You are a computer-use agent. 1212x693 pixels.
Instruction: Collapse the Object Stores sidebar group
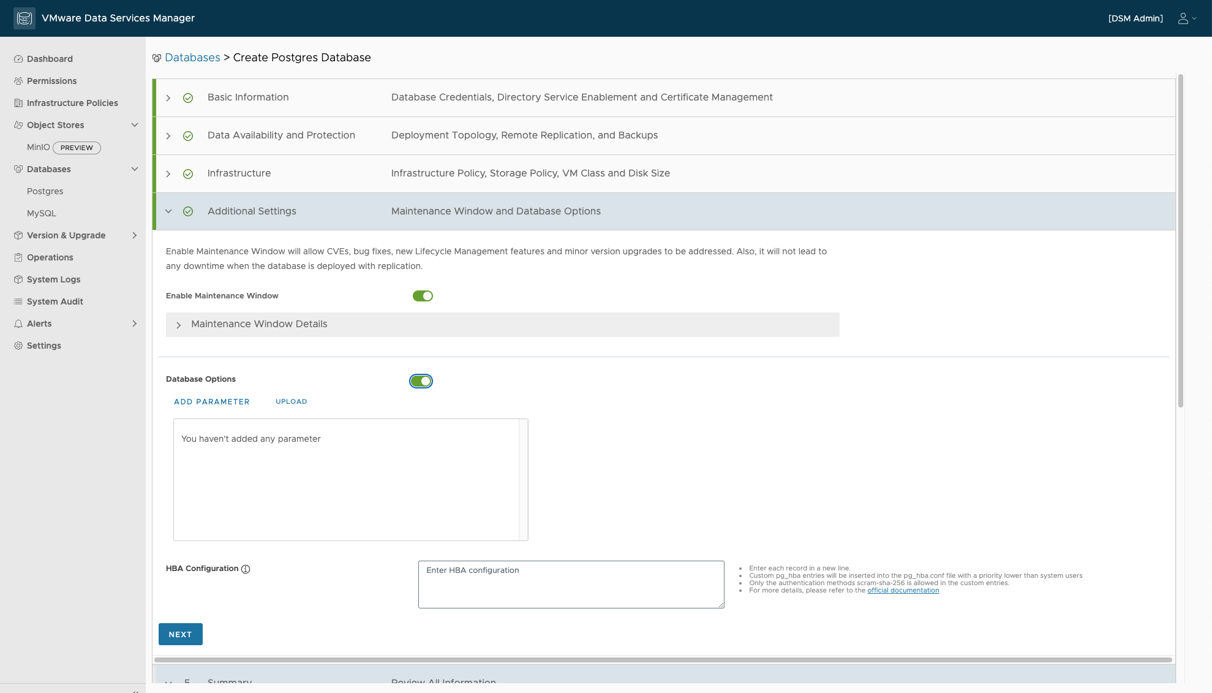pyautogui.click(x=135, y=125)
